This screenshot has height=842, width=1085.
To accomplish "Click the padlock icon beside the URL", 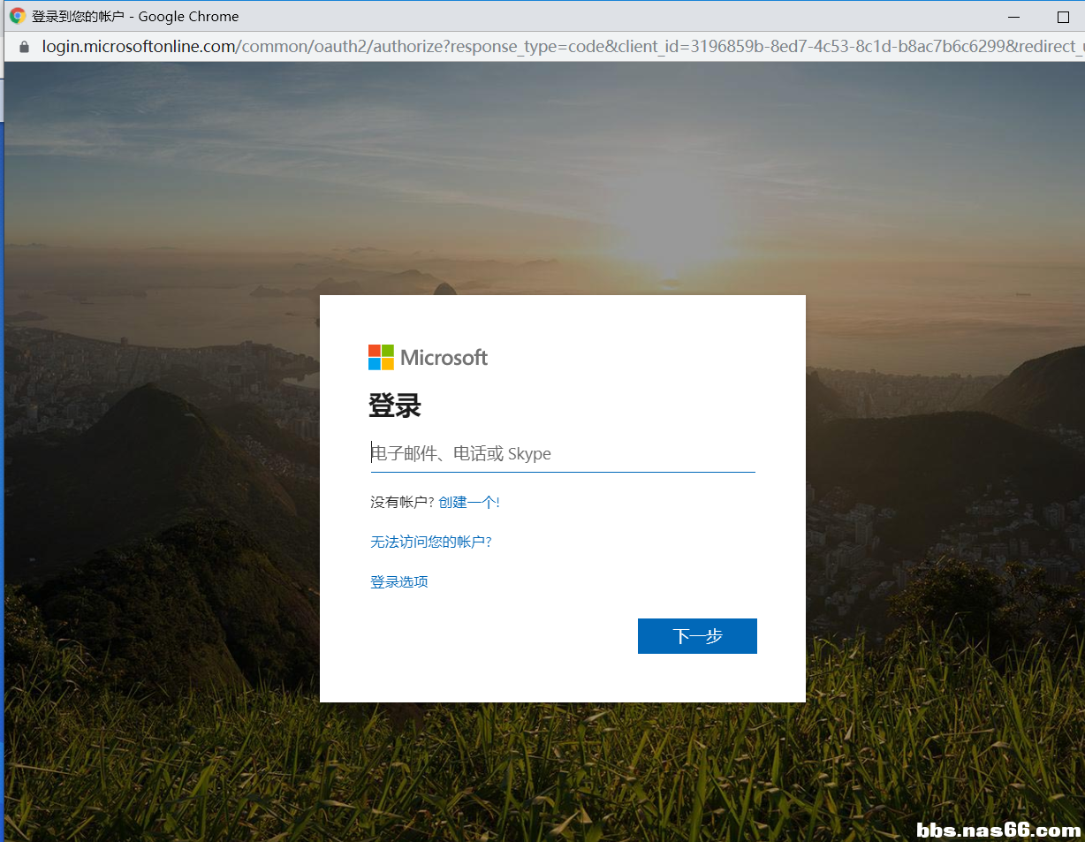I will click(24, 47).
